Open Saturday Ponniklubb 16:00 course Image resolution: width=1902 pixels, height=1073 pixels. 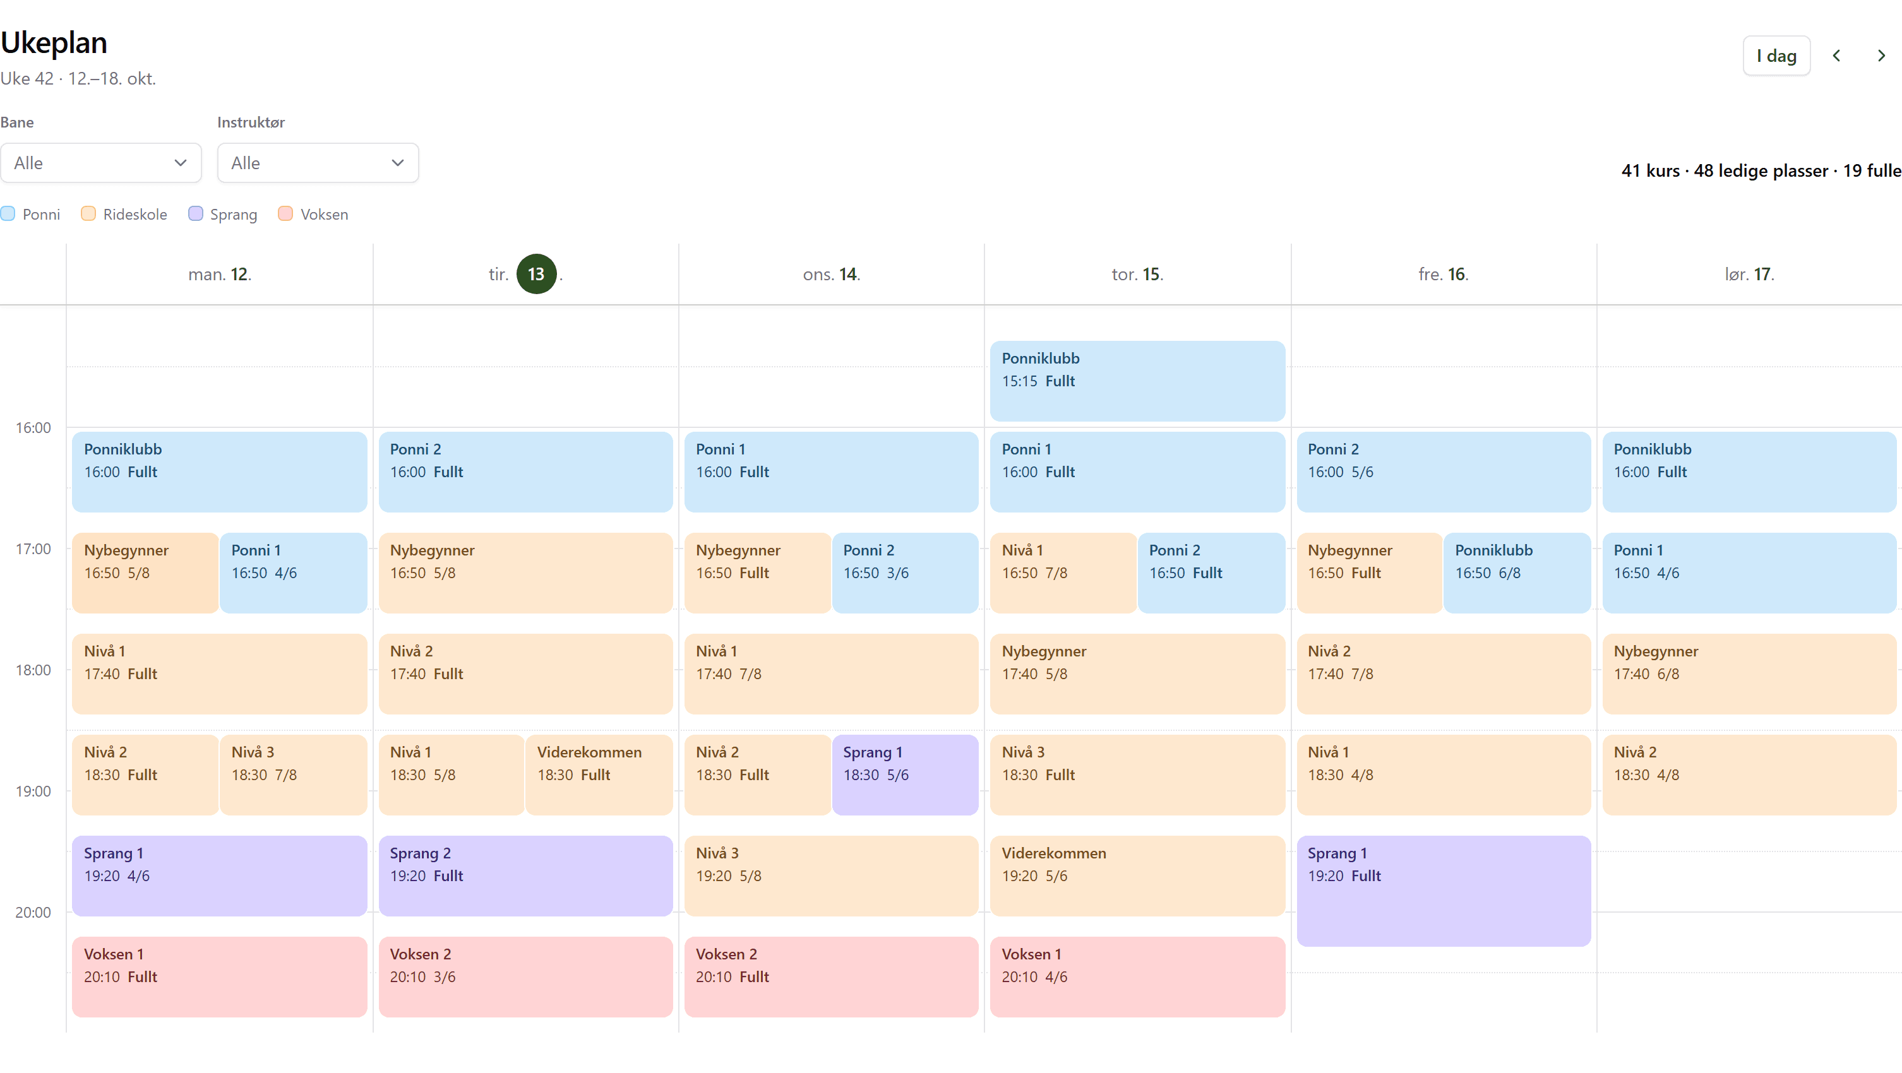(x=1749, y=472)
